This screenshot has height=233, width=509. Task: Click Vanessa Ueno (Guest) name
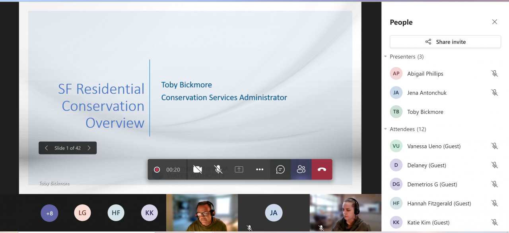pos(434,146)
